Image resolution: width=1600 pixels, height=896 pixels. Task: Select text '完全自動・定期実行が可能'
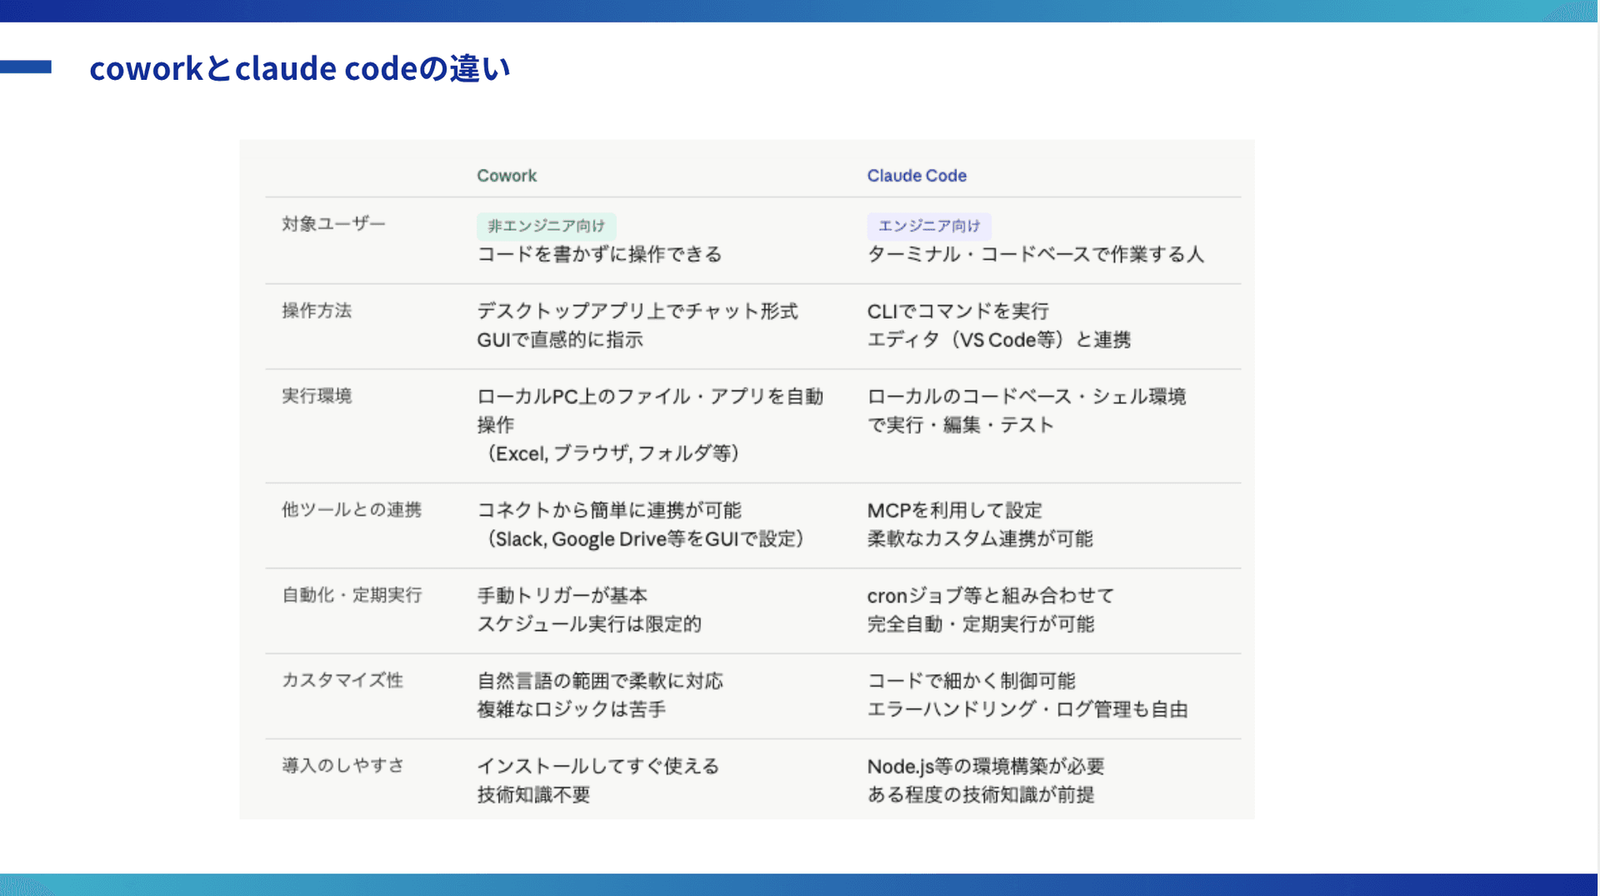tap(981, 624)
